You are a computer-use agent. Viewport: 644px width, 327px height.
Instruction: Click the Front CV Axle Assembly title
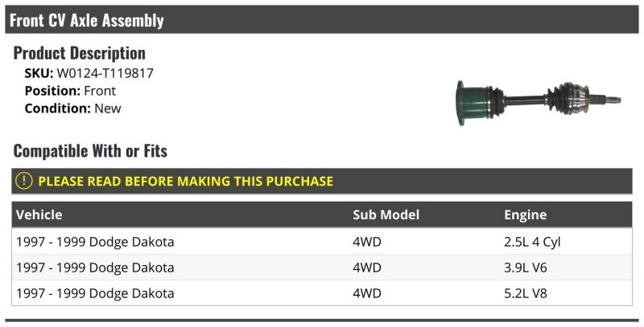click(87, 20)
